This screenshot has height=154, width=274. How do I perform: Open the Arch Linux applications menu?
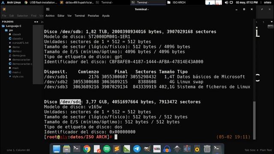[x=11, y=3]
